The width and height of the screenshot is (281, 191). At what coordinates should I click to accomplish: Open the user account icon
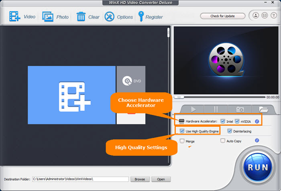[x=256, y=16]
